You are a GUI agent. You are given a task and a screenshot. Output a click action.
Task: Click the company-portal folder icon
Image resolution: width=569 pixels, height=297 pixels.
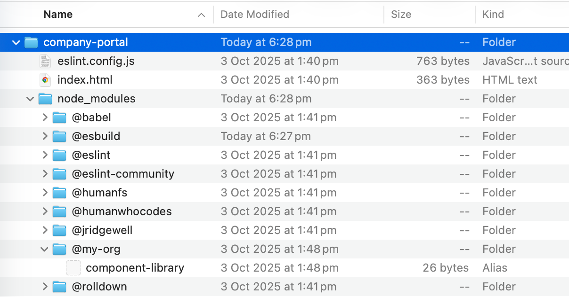(31, 42)
